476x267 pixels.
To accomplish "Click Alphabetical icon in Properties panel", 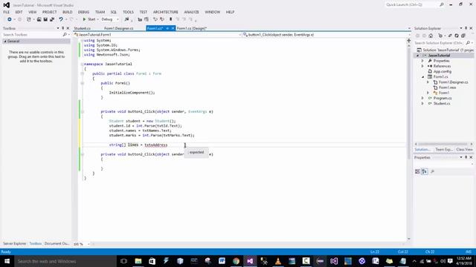I will (425, 171).
